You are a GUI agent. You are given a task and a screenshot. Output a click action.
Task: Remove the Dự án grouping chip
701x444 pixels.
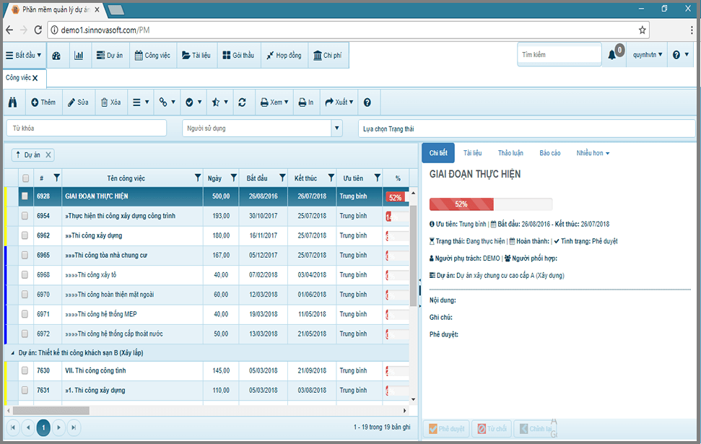pyautogui.click(x=48, y=154)
